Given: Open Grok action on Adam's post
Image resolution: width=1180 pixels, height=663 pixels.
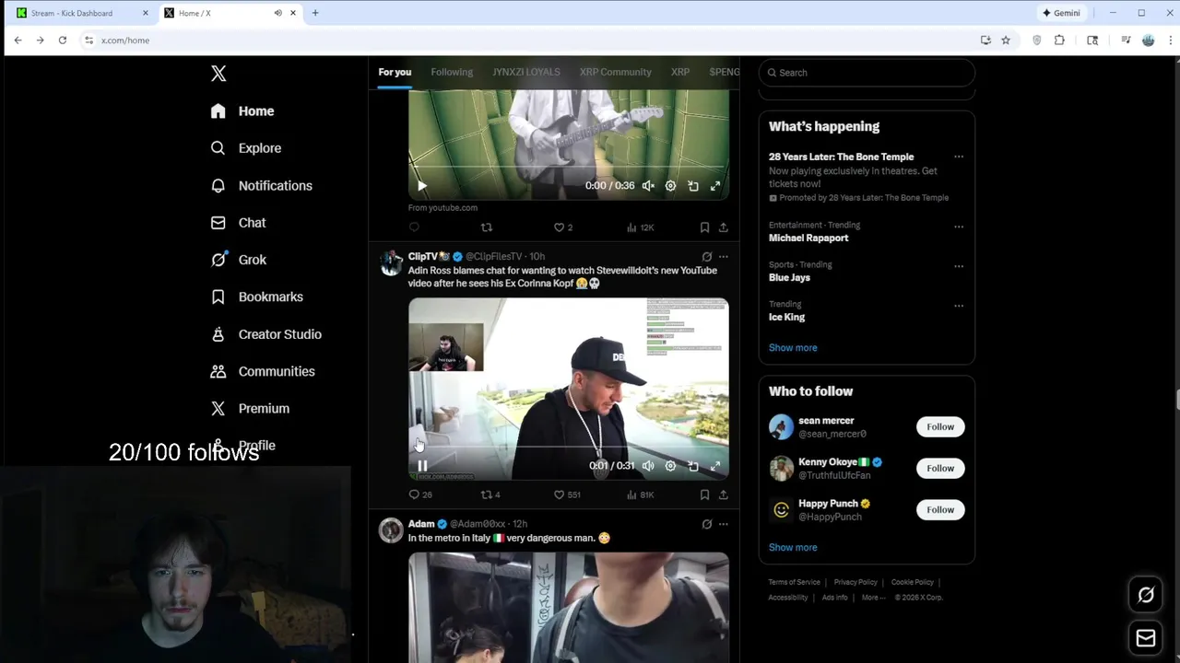Looking at the screenshot, I should pos(707,524).
